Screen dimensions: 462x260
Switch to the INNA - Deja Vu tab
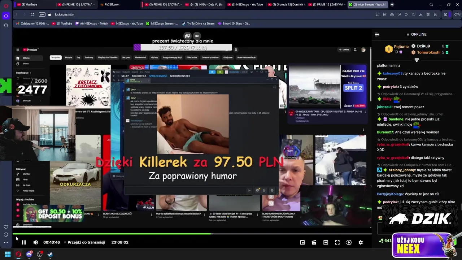(204, 5)
